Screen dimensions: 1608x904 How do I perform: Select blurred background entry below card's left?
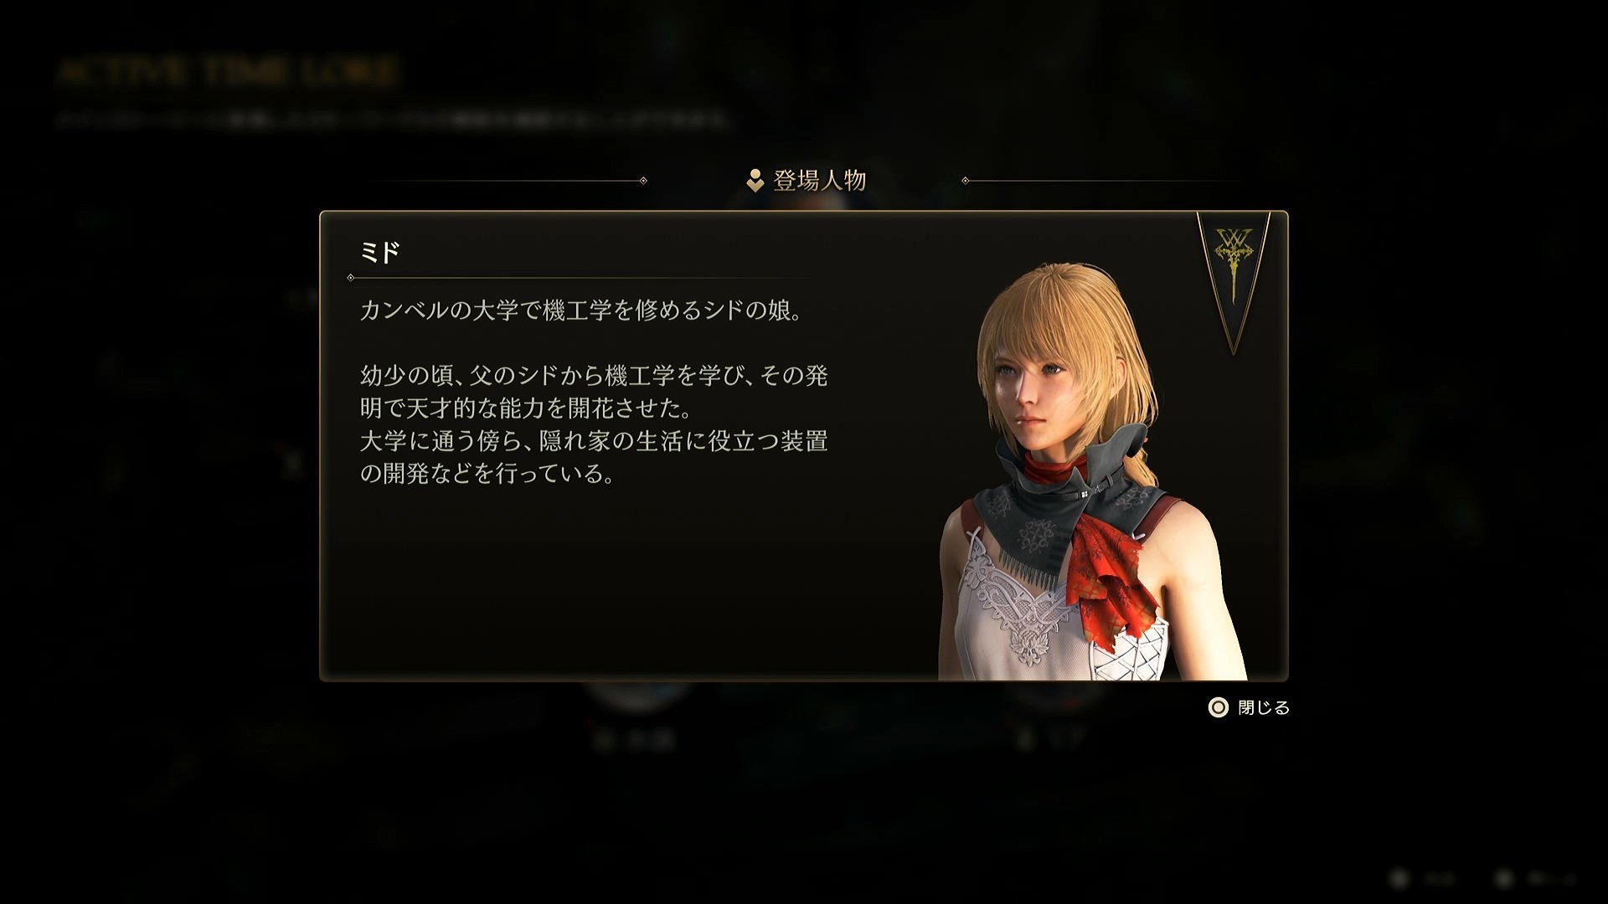point(635,739)
